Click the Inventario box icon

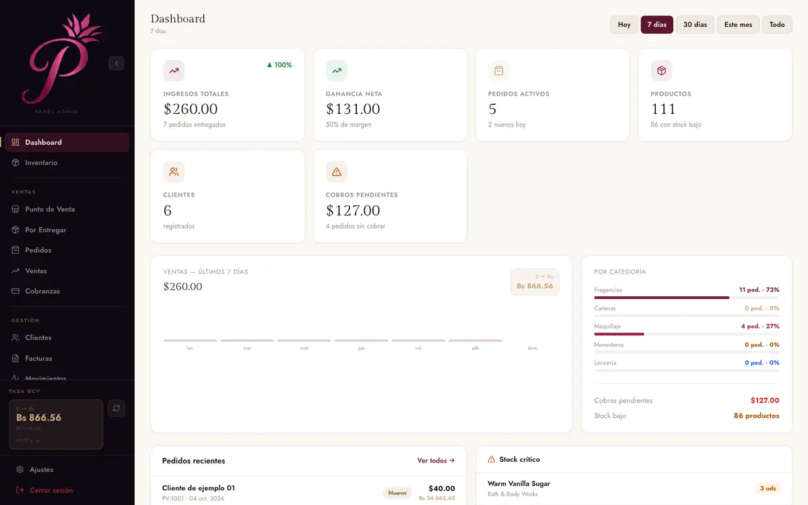pos(15,162)
